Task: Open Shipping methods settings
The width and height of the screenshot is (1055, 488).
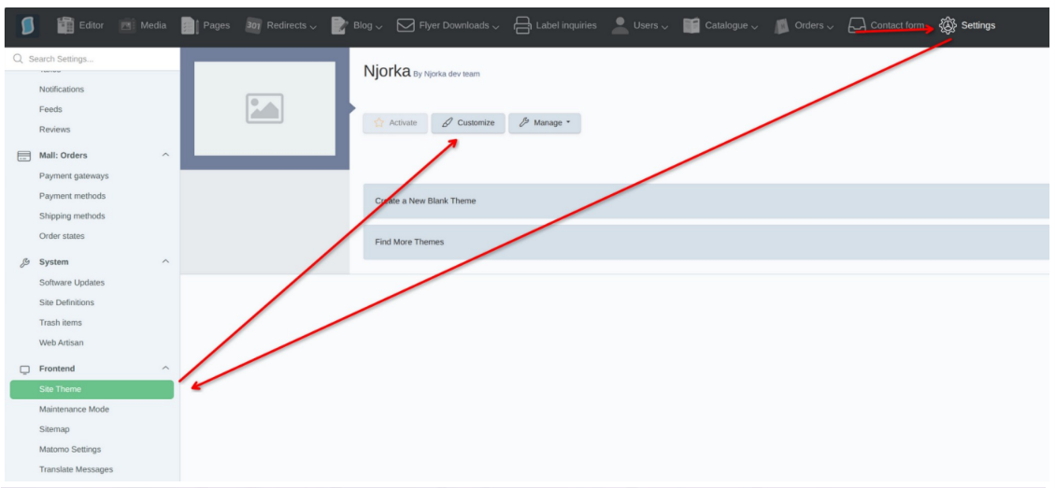Action: pos(72,216)
